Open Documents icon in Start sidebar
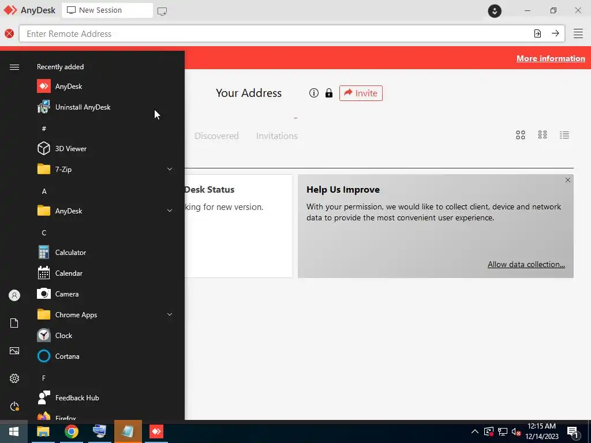This screenshot has height=443, width=591. [x=14, y=323]
